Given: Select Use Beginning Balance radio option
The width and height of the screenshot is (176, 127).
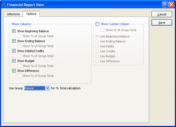Looking at the screenshot, I should pos(97,36).
